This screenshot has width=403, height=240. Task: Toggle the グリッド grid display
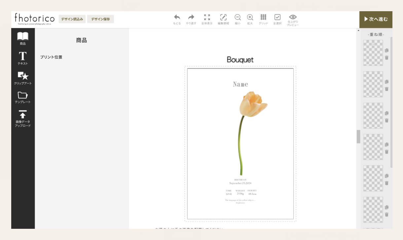tap(263, 17)
